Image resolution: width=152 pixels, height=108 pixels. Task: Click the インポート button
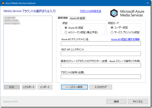tap(45, 87)
